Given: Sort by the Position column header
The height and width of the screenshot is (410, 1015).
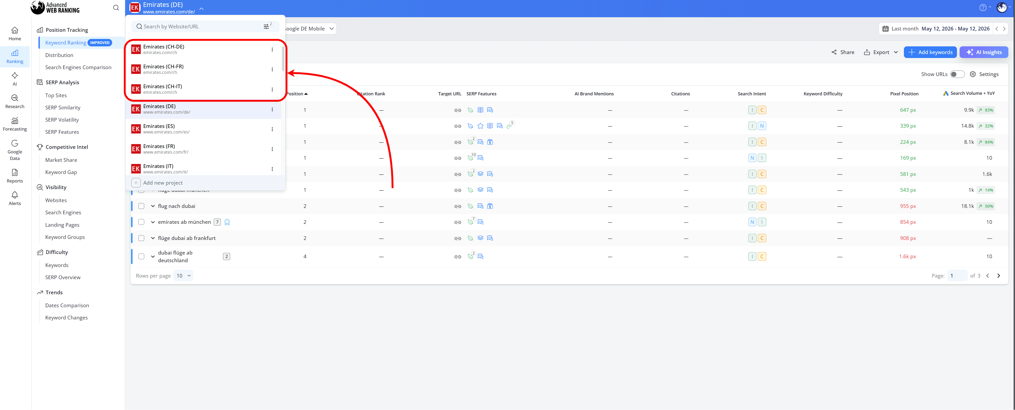Looking at the screenshot, I should click(x=297, y=94).
